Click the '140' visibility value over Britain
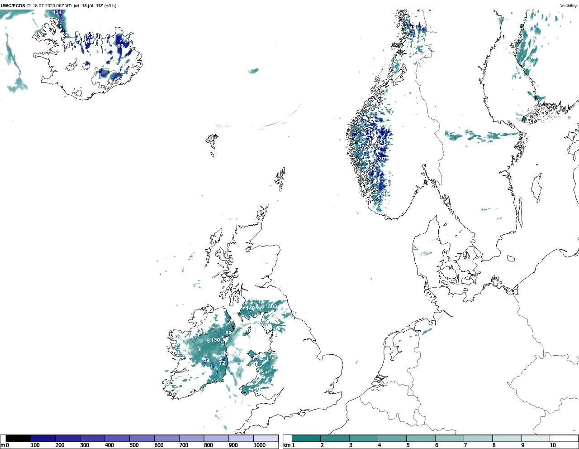The width and height of the screenshot is (579, 449). tap(250, 308)
